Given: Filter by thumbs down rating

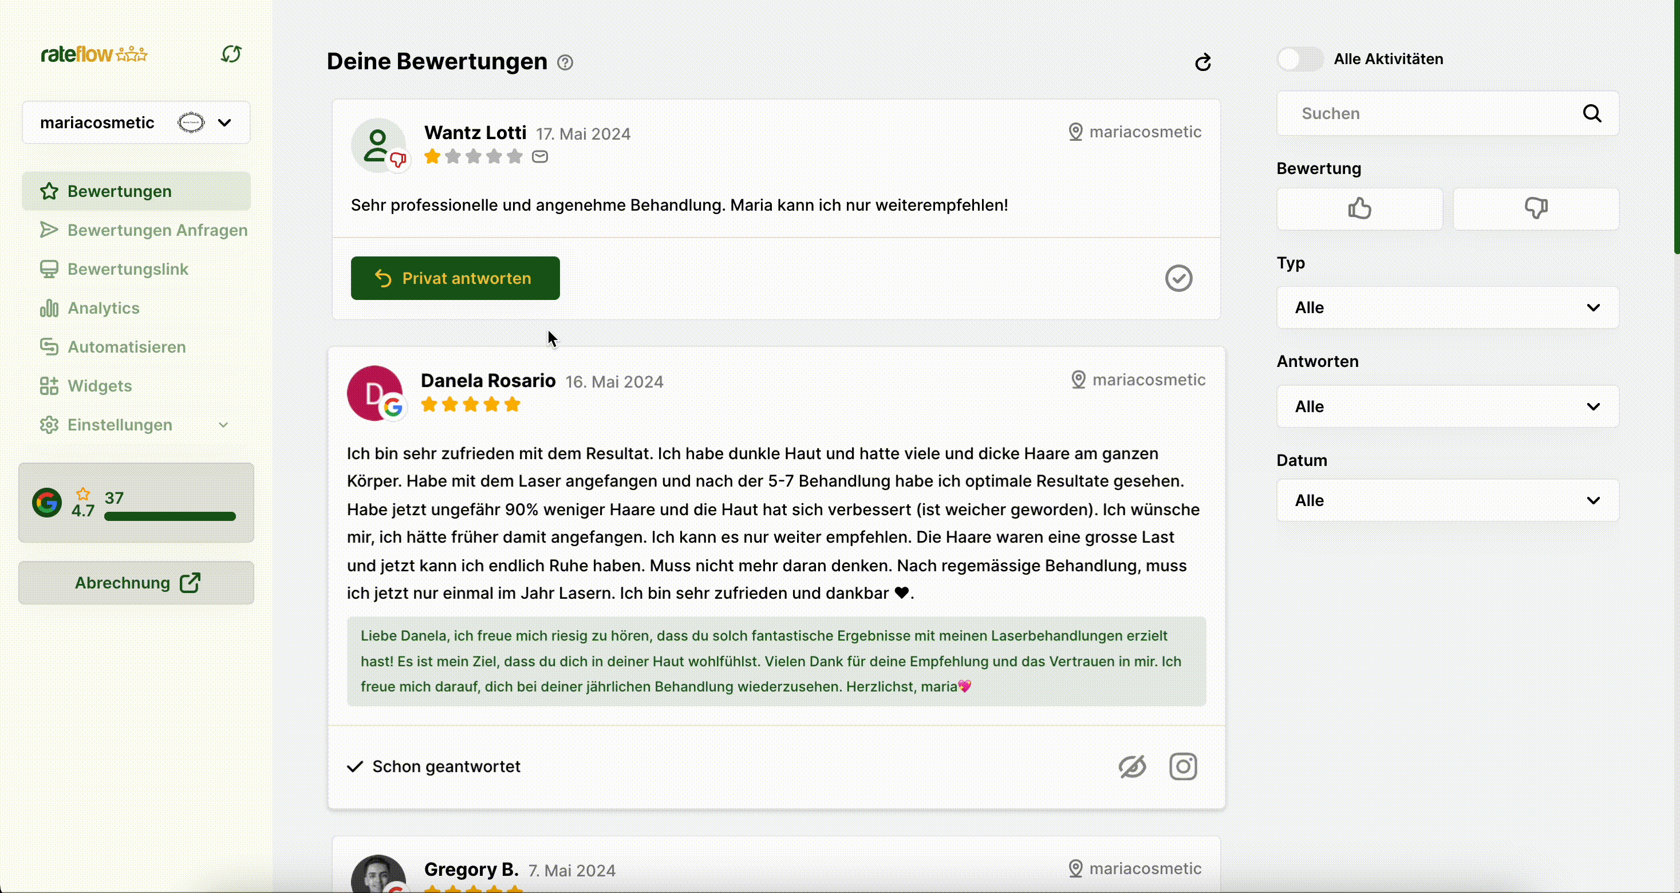Looking at the screenshot, I should tap(1536, 210).
